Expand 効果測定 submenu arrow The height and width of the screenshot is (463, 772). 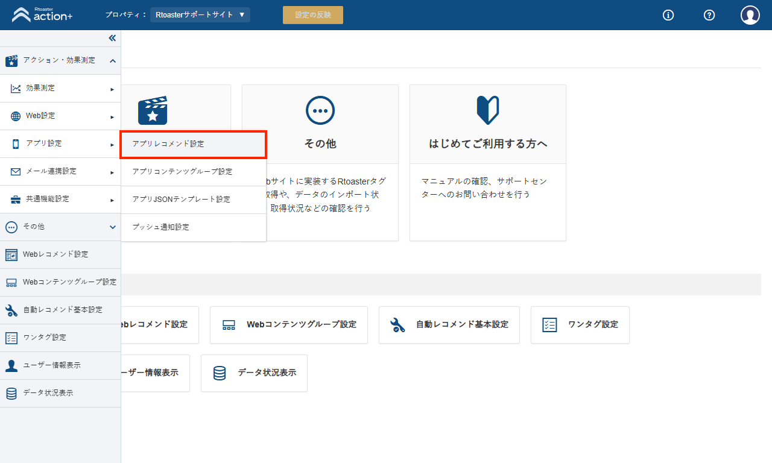click(x=112, y=89)
